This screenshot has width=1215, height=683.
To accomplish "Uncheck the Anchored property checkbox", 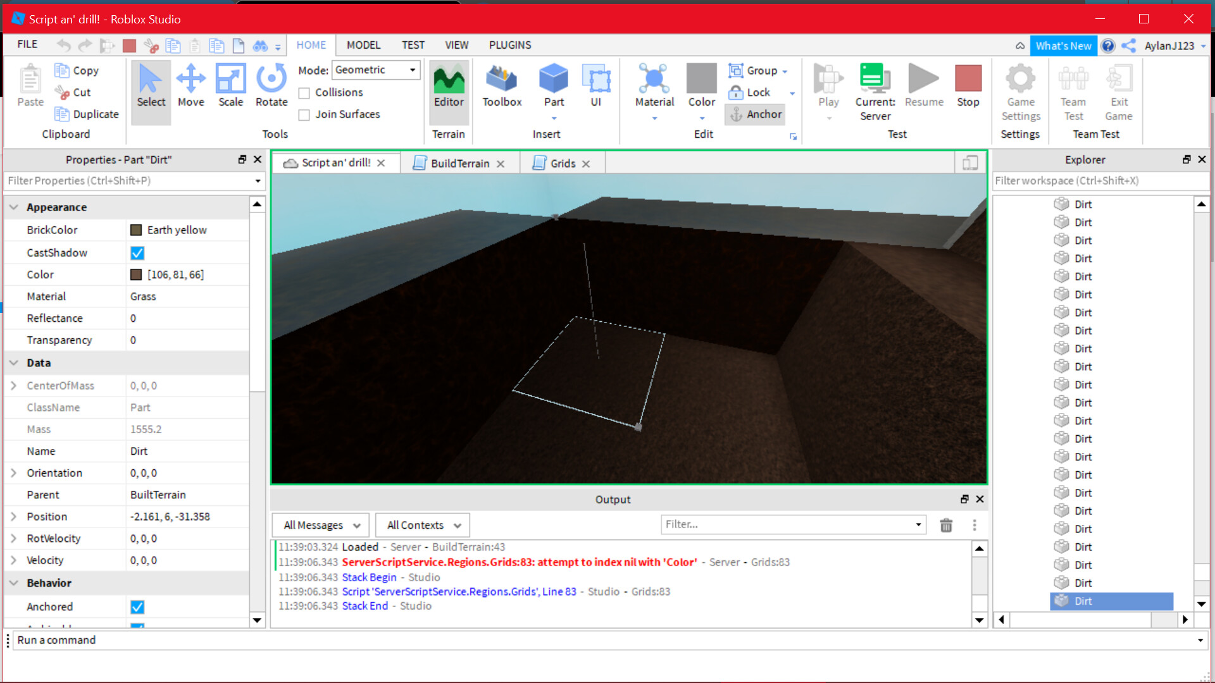I will (x=137, y=606).
